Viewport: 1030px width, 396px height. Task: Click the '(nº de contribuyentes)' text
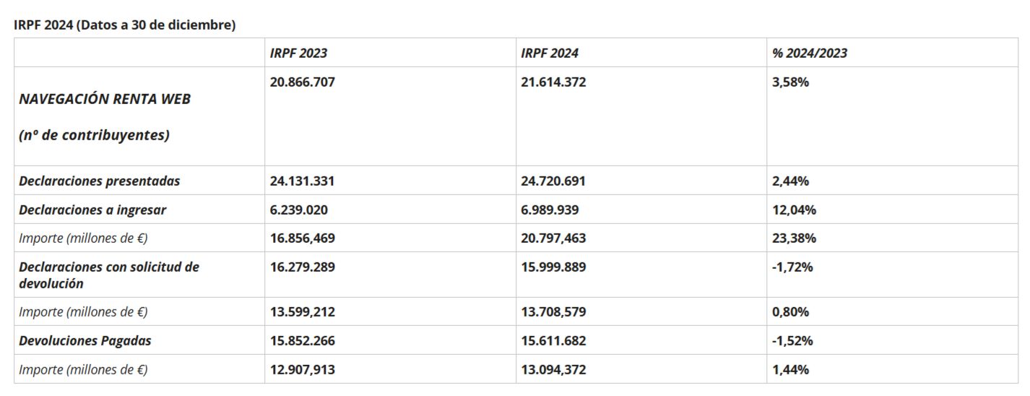[x=94, y=135]
